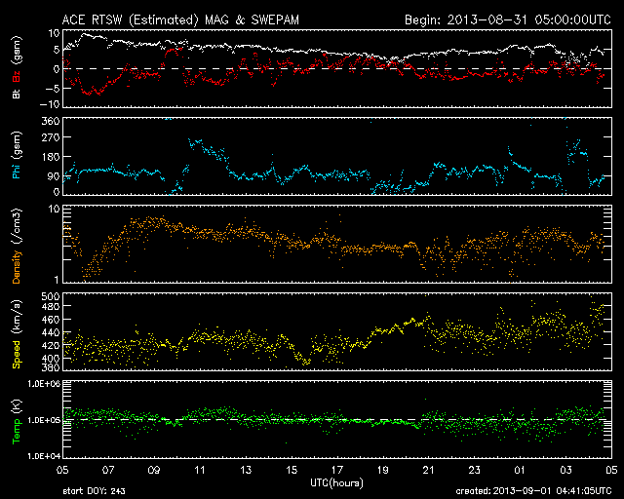This screenshot has width=624, height=499.
Task: Click the '380' tick on the Speed axis
Action: [51, 367]
